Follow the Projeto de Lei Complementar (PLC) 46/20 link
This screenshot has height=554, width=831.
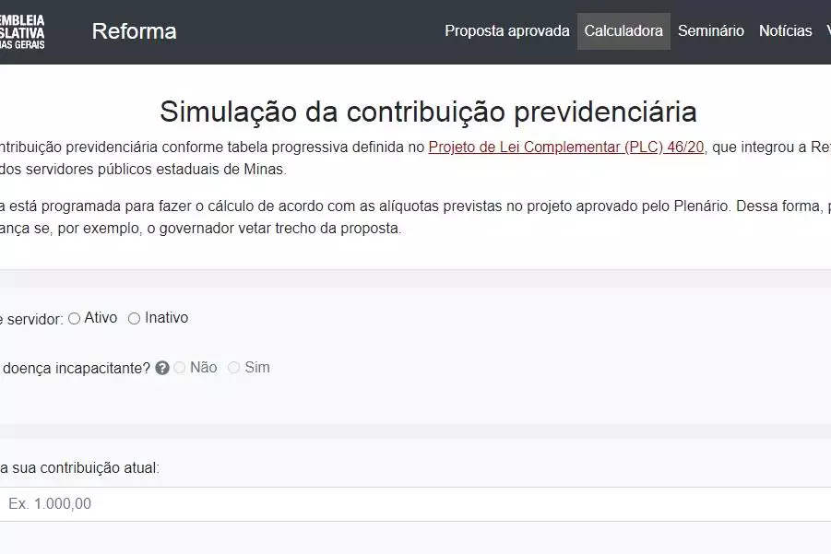(566, 147)
